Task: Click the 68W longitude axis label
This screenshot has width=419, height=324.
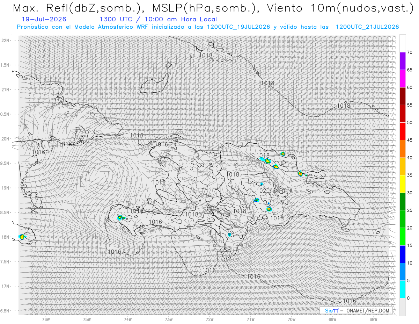Action: point(373,319)
